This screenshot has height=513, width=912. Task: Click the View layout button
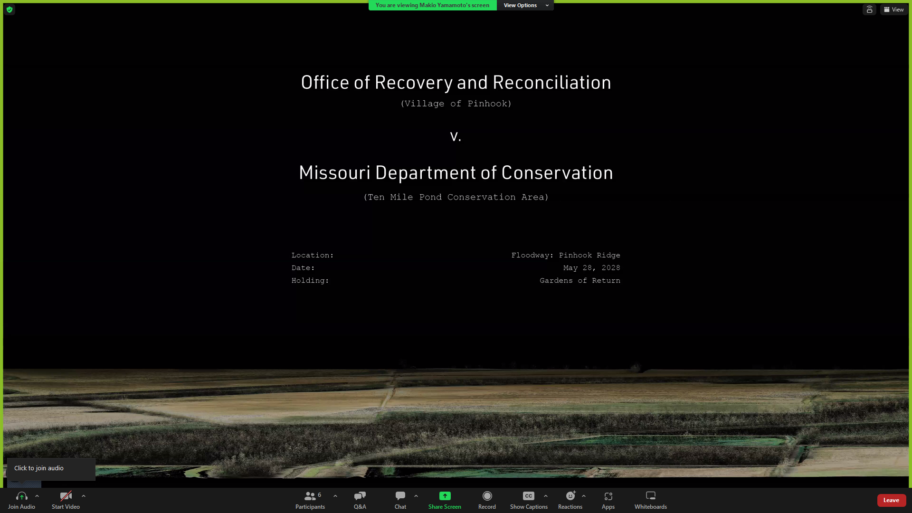pos(894,9)
